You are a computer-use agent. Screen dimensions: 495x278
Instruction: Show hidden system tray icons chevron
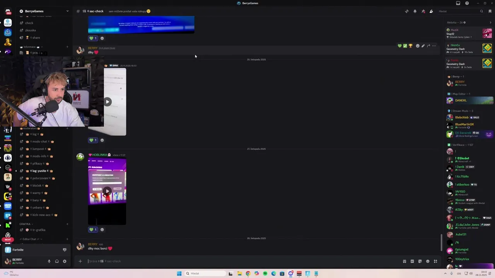coord(445,273)
